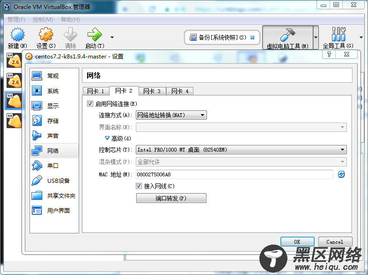
Task: Select the User Interface (用户界面) category
Action: (54, 211)
